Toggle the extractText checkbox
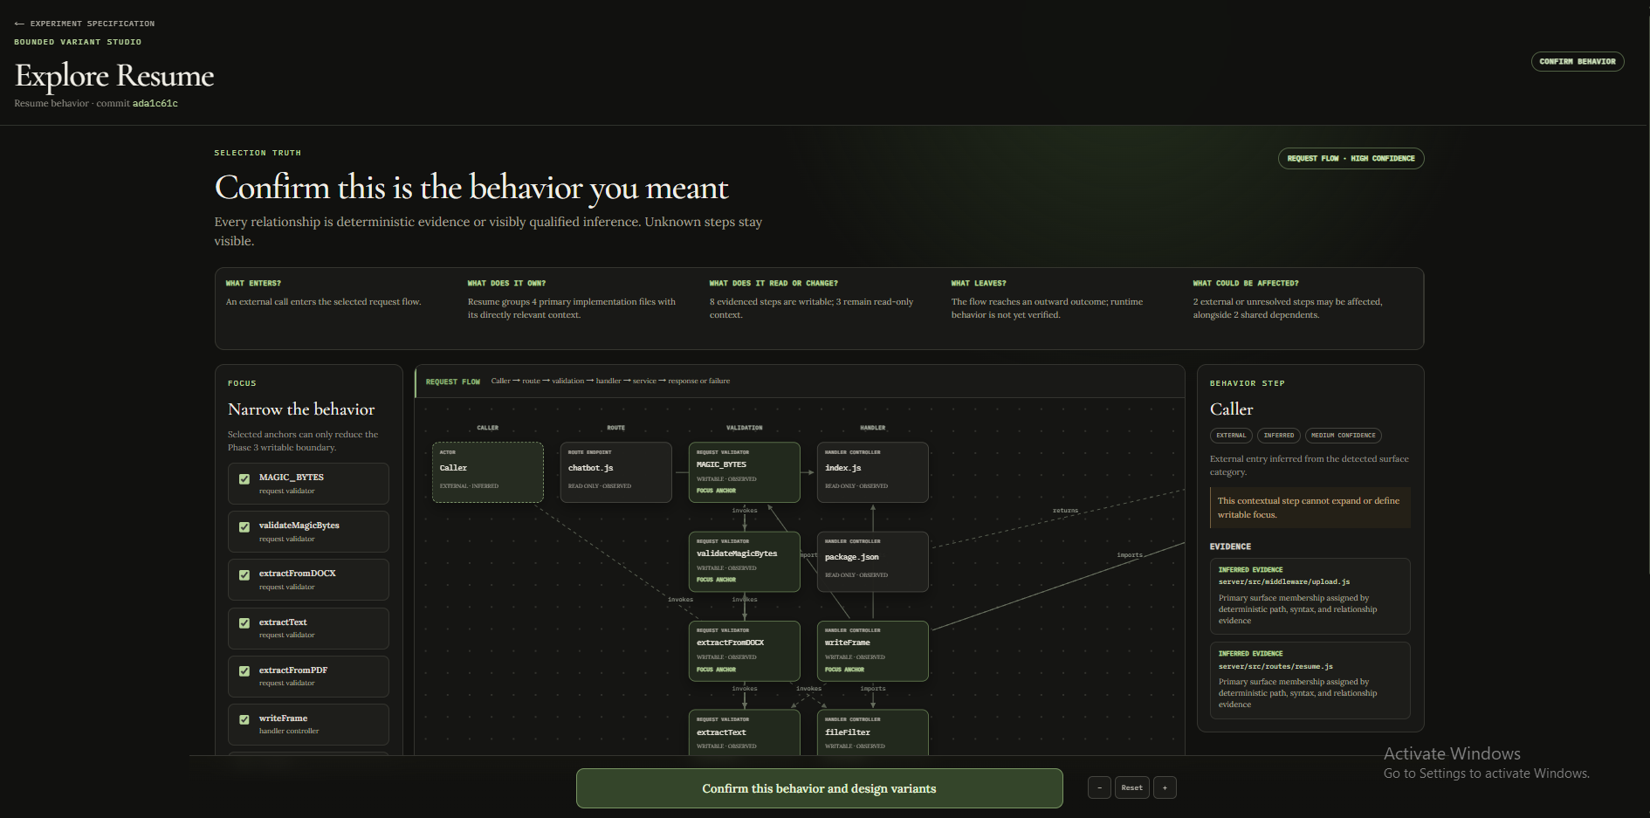This screenshot has height=818, width=1650. point(244,623)
